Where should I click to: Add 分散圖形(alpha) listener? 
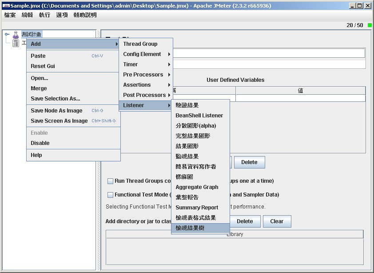tap(201, 126)
